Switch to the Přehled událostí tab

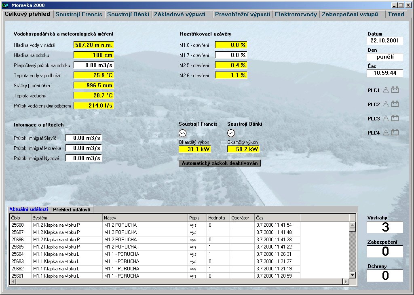72,209
